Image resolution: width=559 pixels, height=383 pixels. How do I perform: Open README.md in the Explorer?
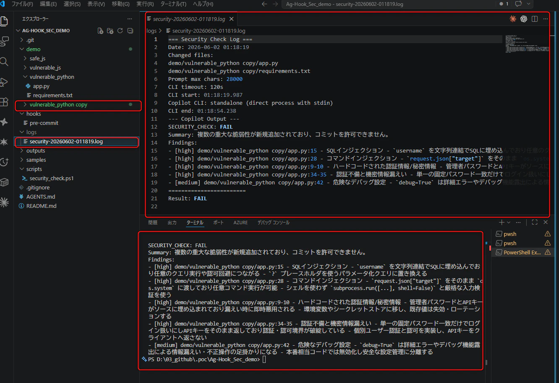tap(77, 206)
